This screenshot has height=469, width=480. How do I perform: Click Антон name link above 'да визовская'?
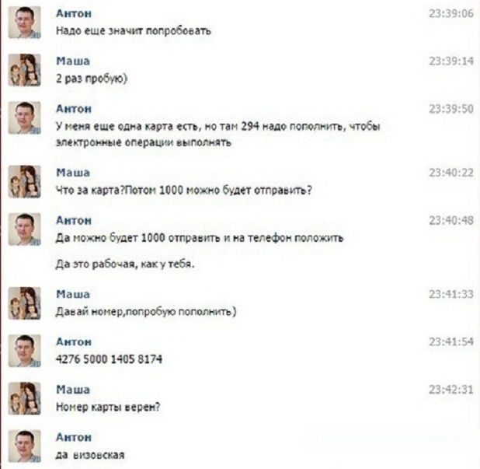(74, 437)
